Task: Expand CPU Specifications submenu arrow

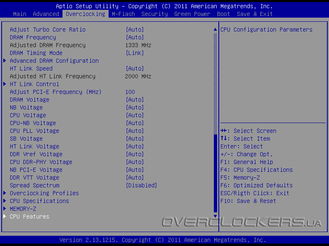Action: click(x=5, y=201)
